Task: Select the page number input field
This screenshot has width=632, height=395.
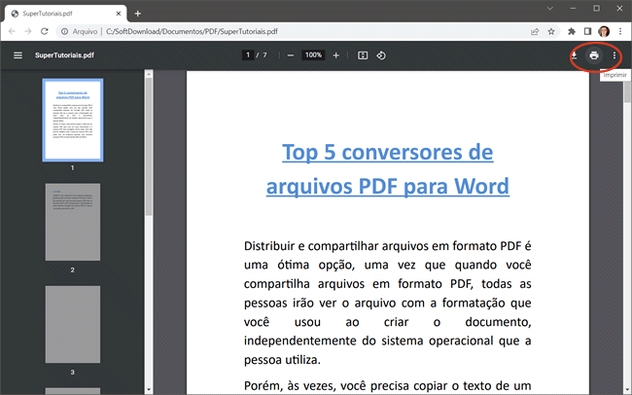Action: click(249, 55)
